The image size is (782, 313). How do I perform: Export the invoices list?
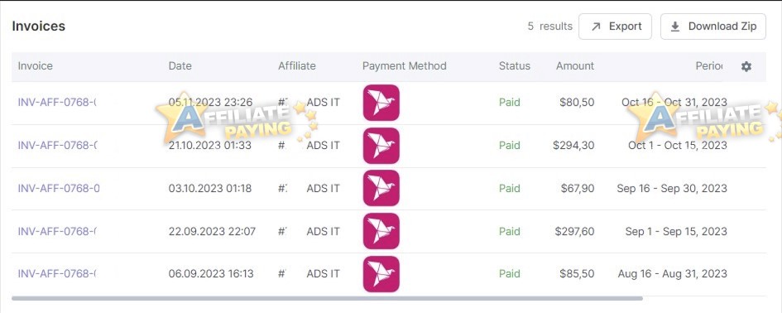tap(615, 26)
